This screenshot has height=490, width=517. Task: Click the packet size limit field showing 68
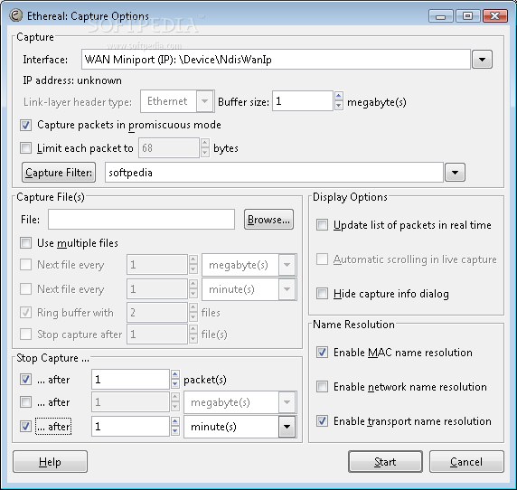pos(169,148)
